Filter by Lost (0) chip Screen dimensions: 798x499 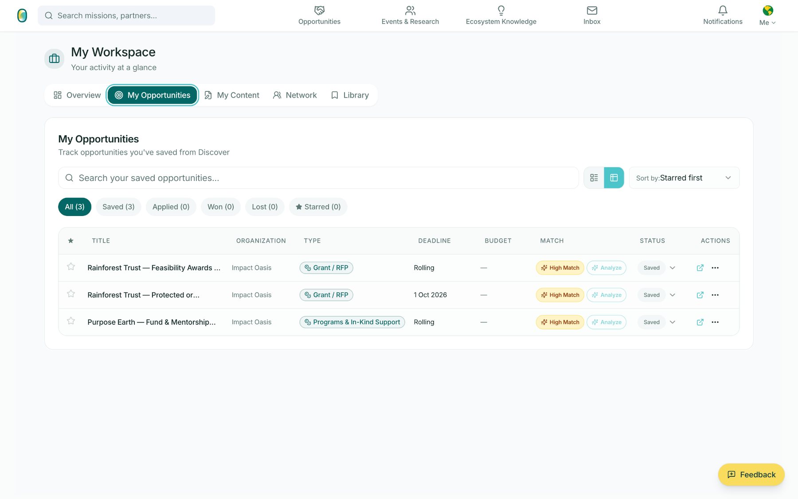coord(265,207)
